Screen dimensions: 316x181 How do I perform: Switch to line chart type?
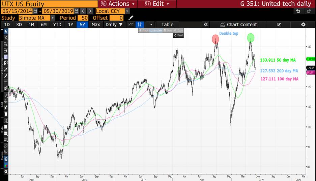(x=131, y=25)
